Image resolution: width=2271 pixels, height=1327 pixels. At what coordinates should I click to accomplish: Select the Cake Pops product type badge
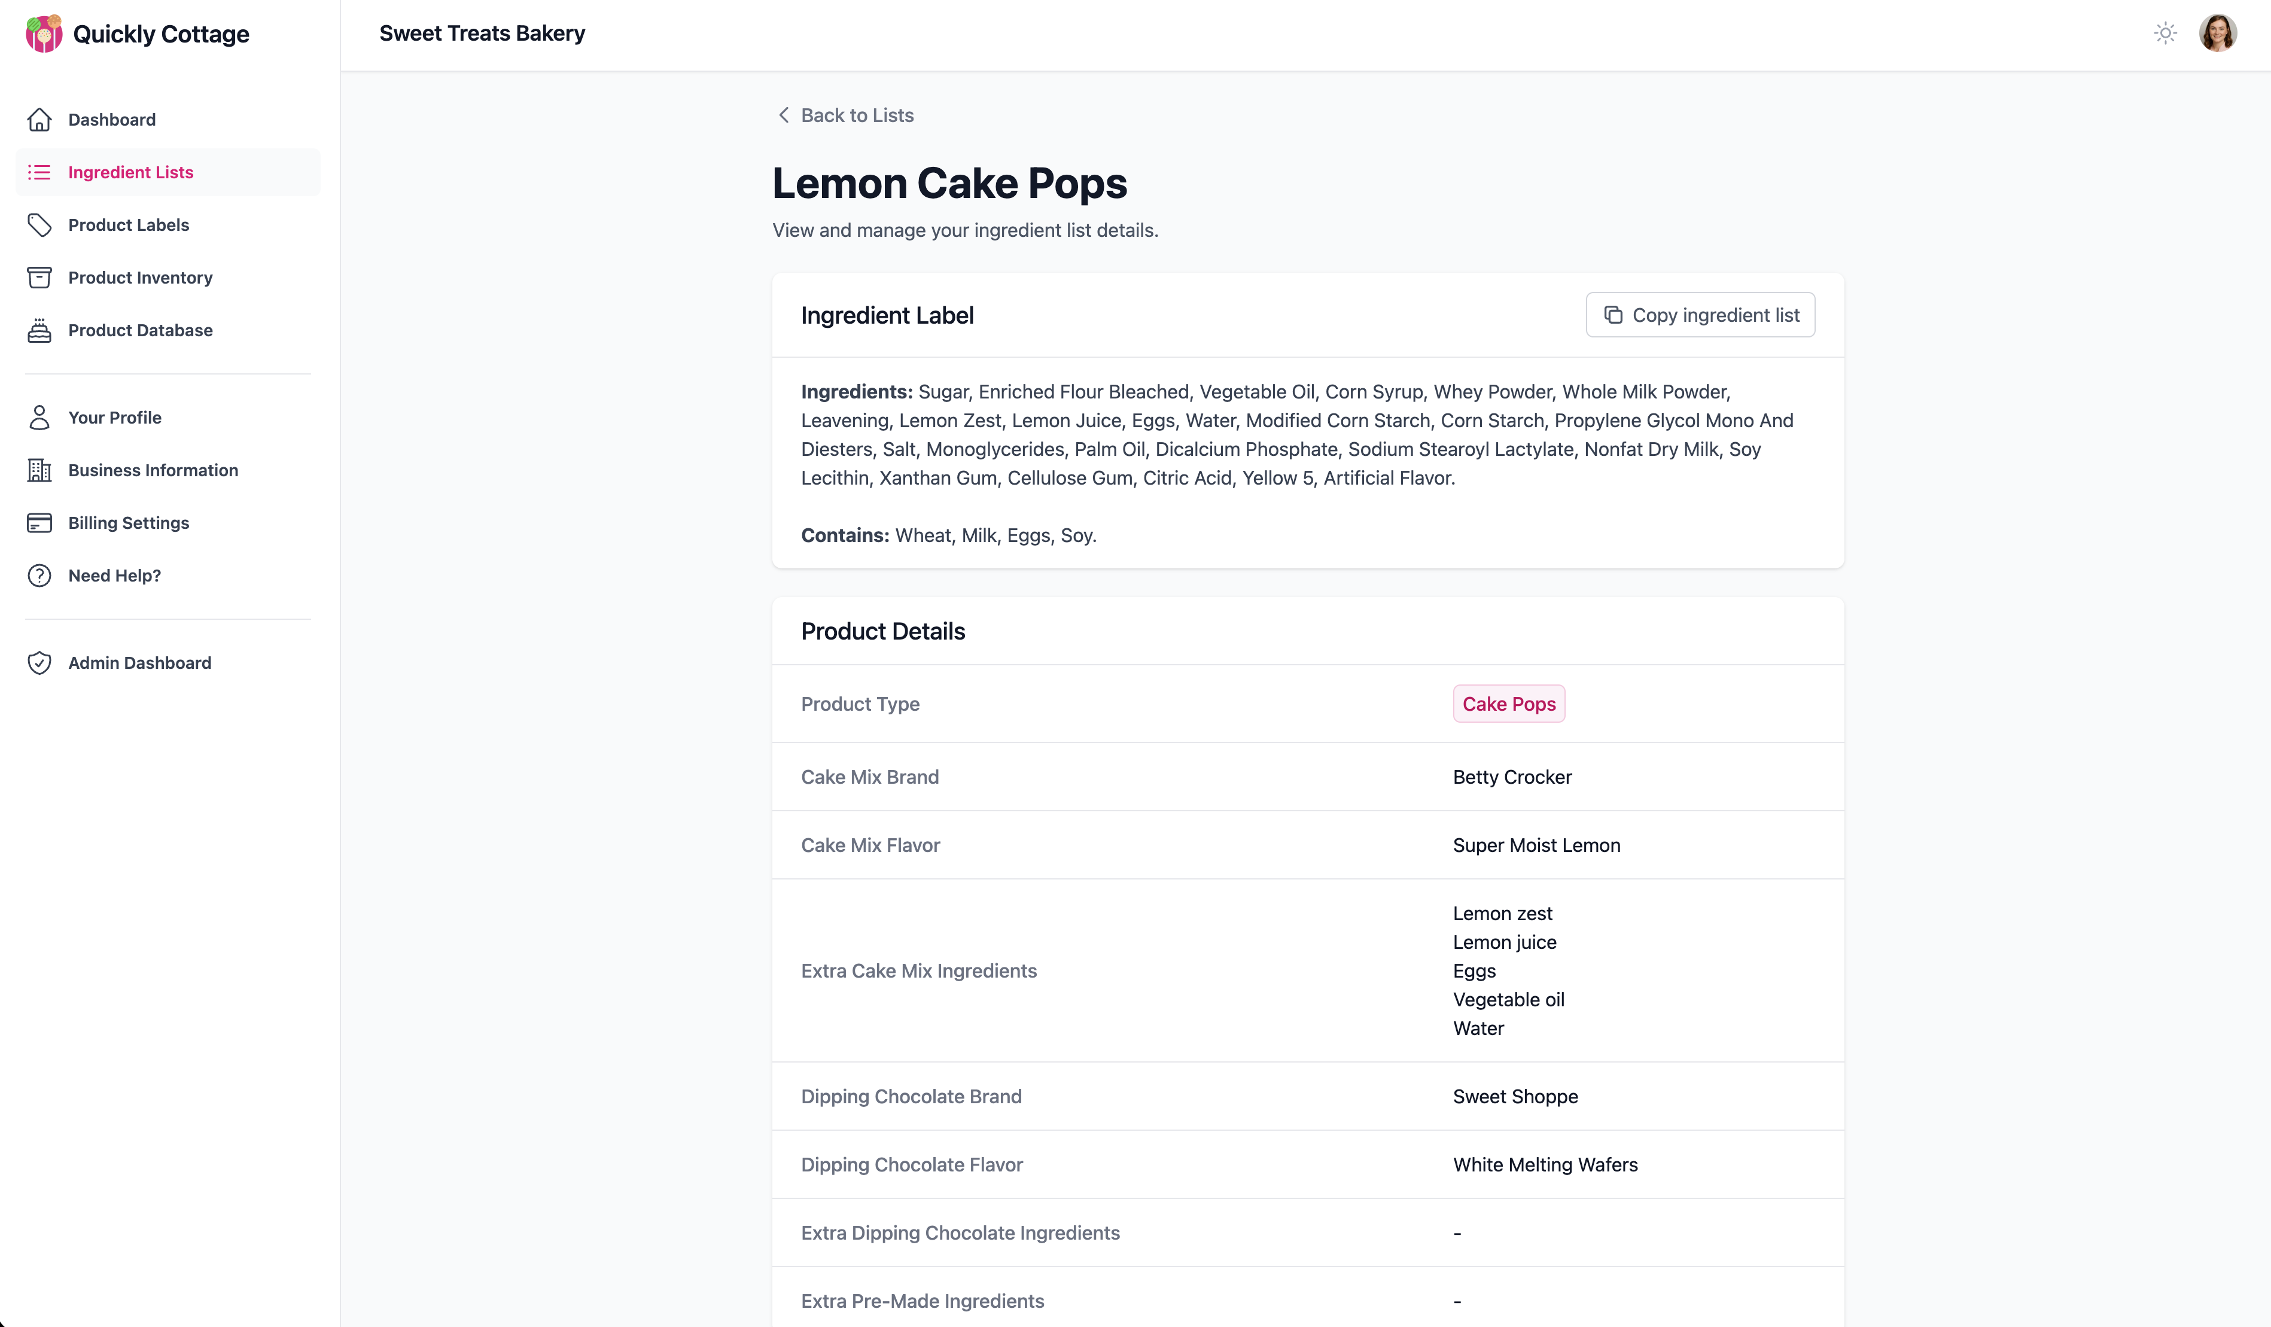tap(1509, 704)
